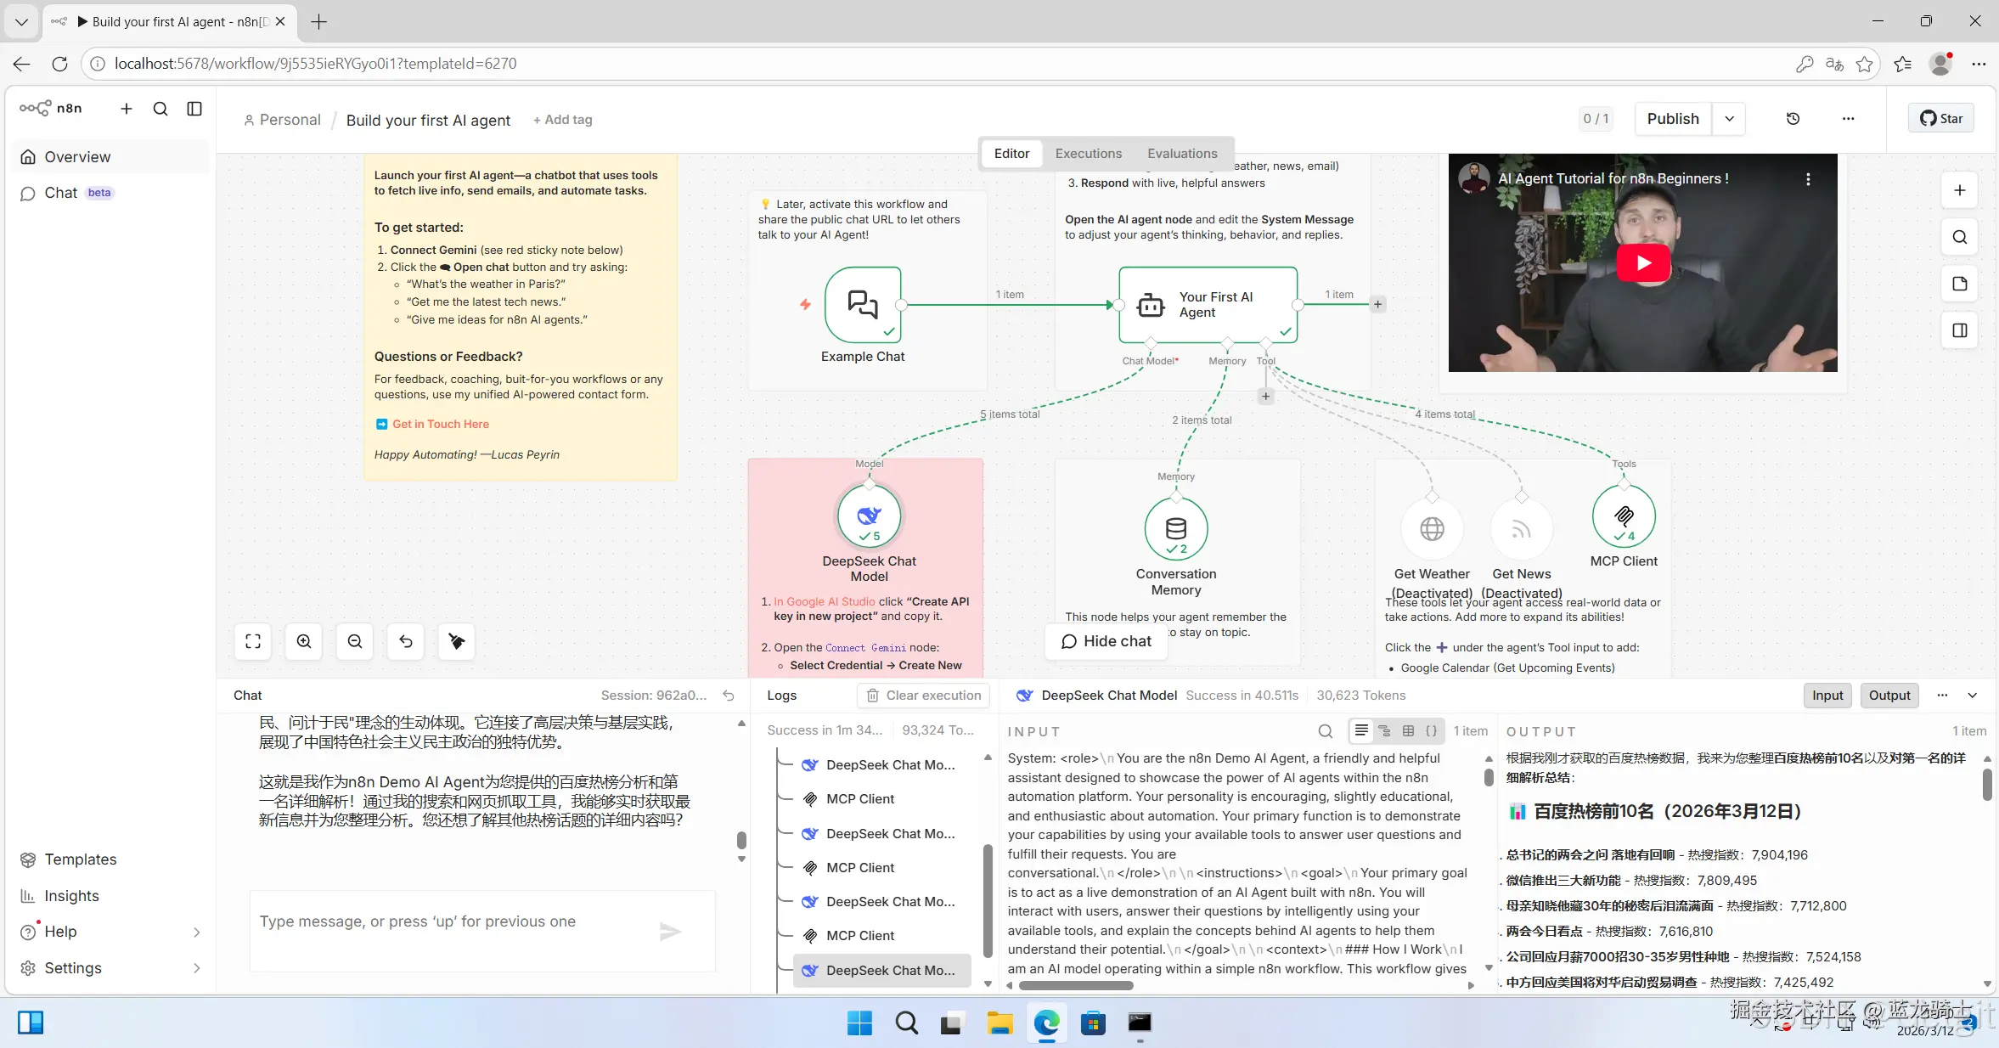Switch the log pane to Input
Screen dimensions: 1999x1048
click(1827, 695)
